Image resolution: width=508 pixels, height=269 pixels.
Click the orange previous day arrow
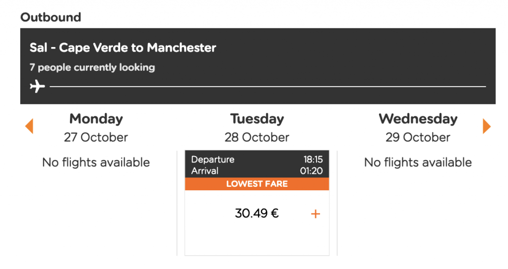pyautogui.click(x=29, y=126)
